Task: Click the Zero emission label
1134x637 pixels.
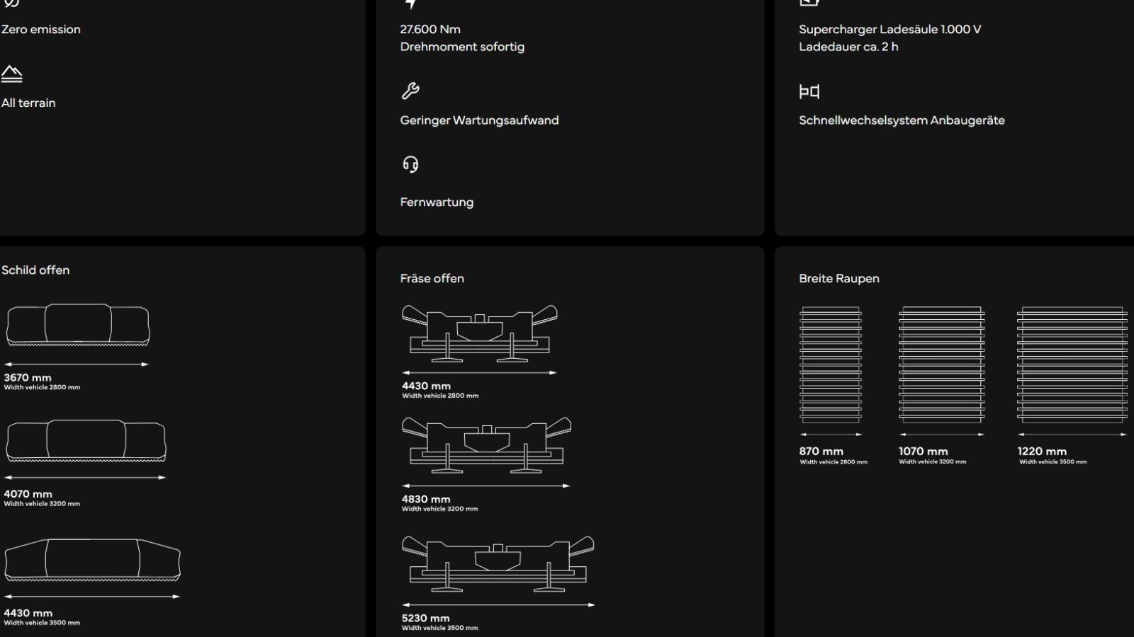Action: 41,30
